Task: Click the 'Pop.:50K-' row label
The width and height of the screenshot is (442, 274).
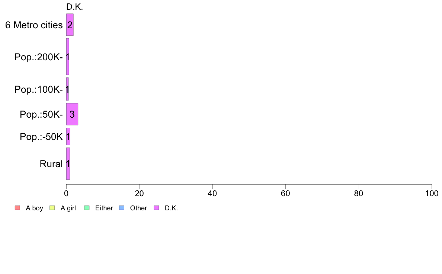Action: pyautogui.click(x=41, y=114)
